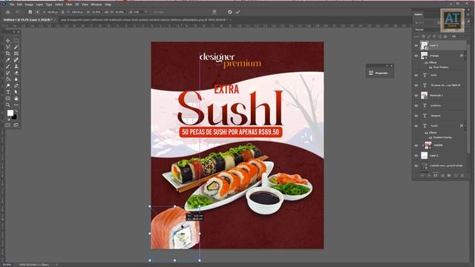This screenshot has width=475, height=267.
Task: Swap foreground and background colors
Action: [x=16, y=111]
